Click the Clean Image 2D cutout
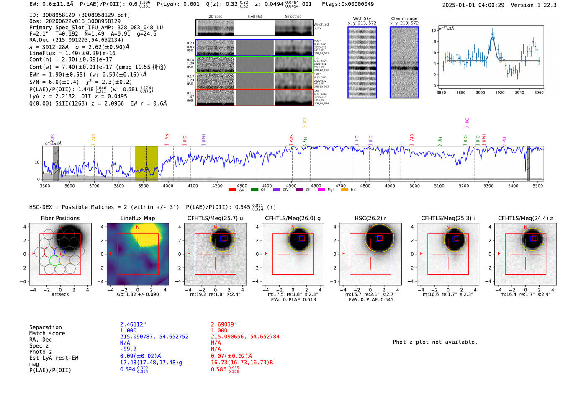 [x=404, y=62]
